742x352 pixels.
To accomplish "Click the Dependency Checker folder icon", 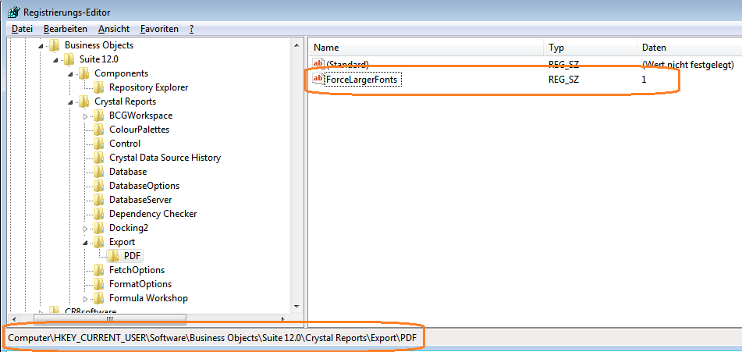I will [98, 214].
